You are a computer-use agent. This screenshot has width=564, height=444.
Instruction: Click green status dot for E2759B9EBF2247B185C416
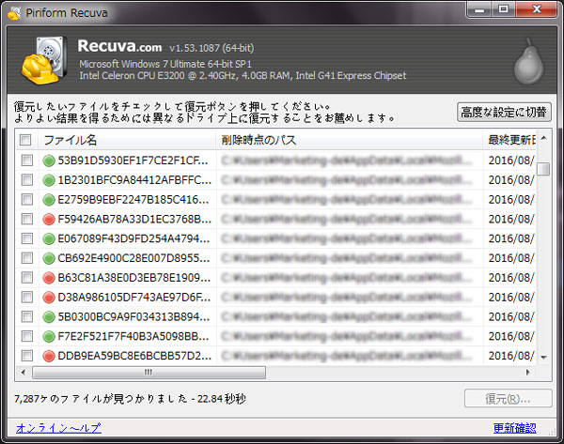(x=49, y=200)
